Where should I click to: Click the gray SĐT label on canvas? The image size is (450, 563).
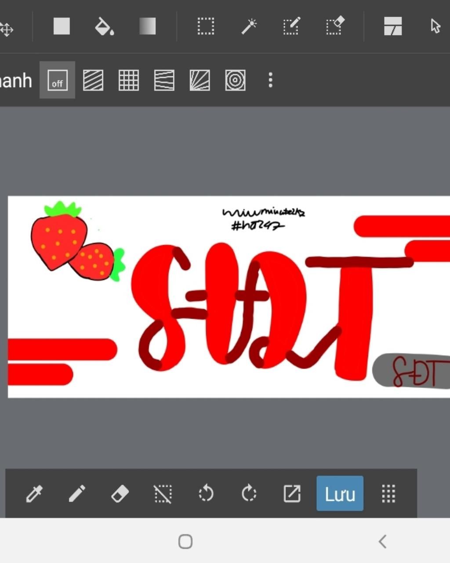point(411,371)
